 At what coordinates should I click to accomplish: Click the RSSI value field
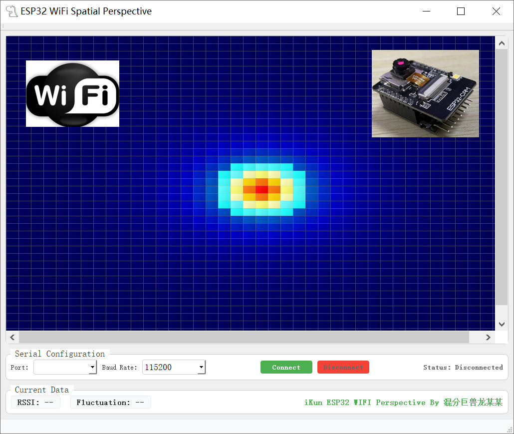[x=35, y=402]
